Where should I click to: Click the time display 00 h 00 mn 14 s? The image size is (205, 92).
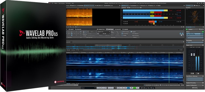pyautogui.click(x=148, y=88)
